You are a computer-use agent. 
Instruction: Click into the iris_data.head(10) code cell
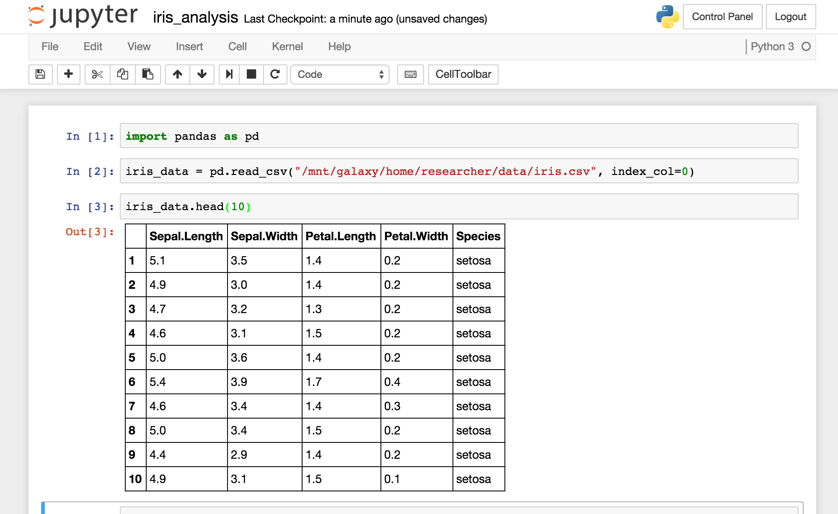click(x=459, y=206)
